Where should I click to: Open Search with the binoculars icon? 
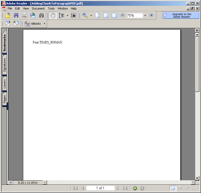(41, 15)
